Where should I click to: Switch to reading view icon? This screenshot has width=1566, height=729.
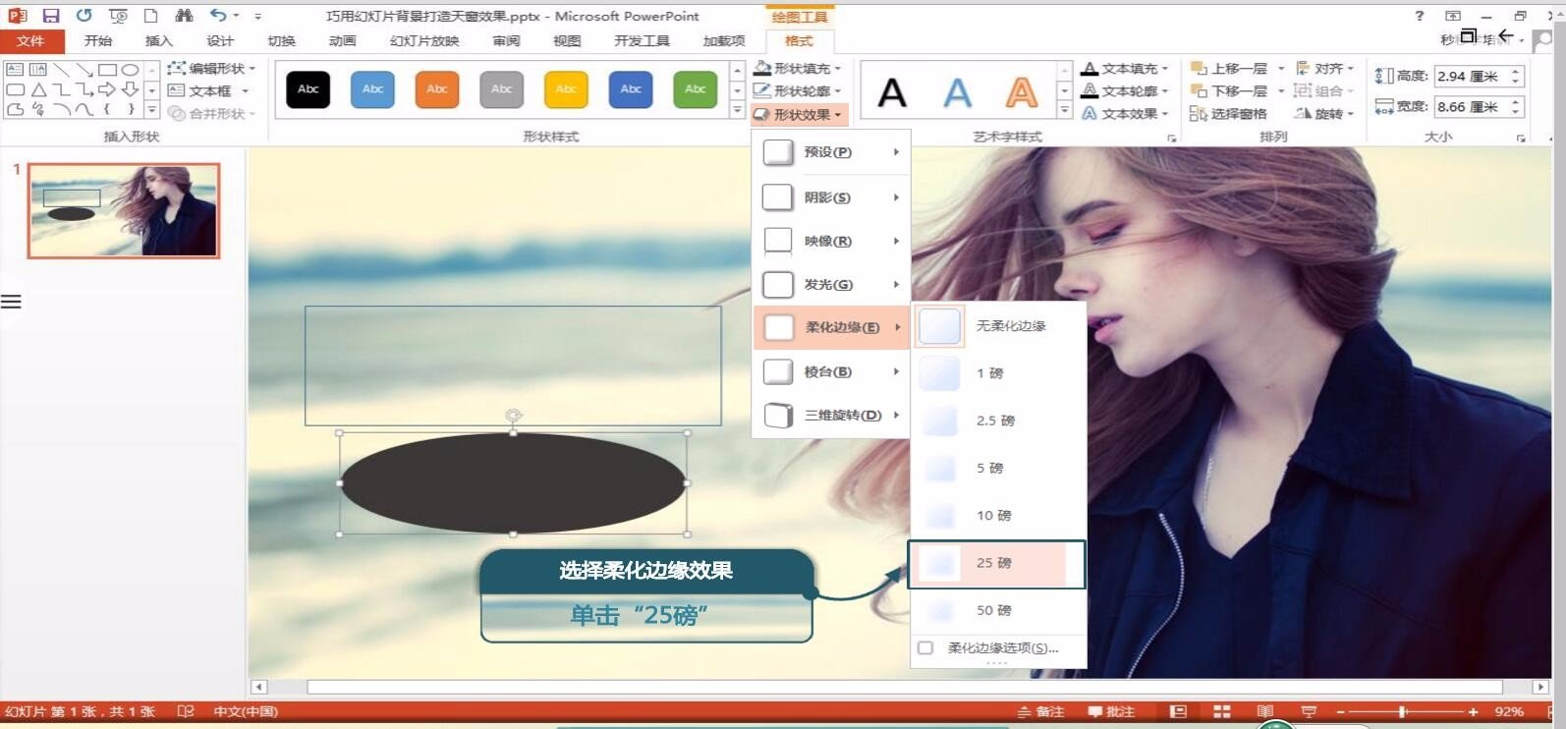tap(1264, 711)
